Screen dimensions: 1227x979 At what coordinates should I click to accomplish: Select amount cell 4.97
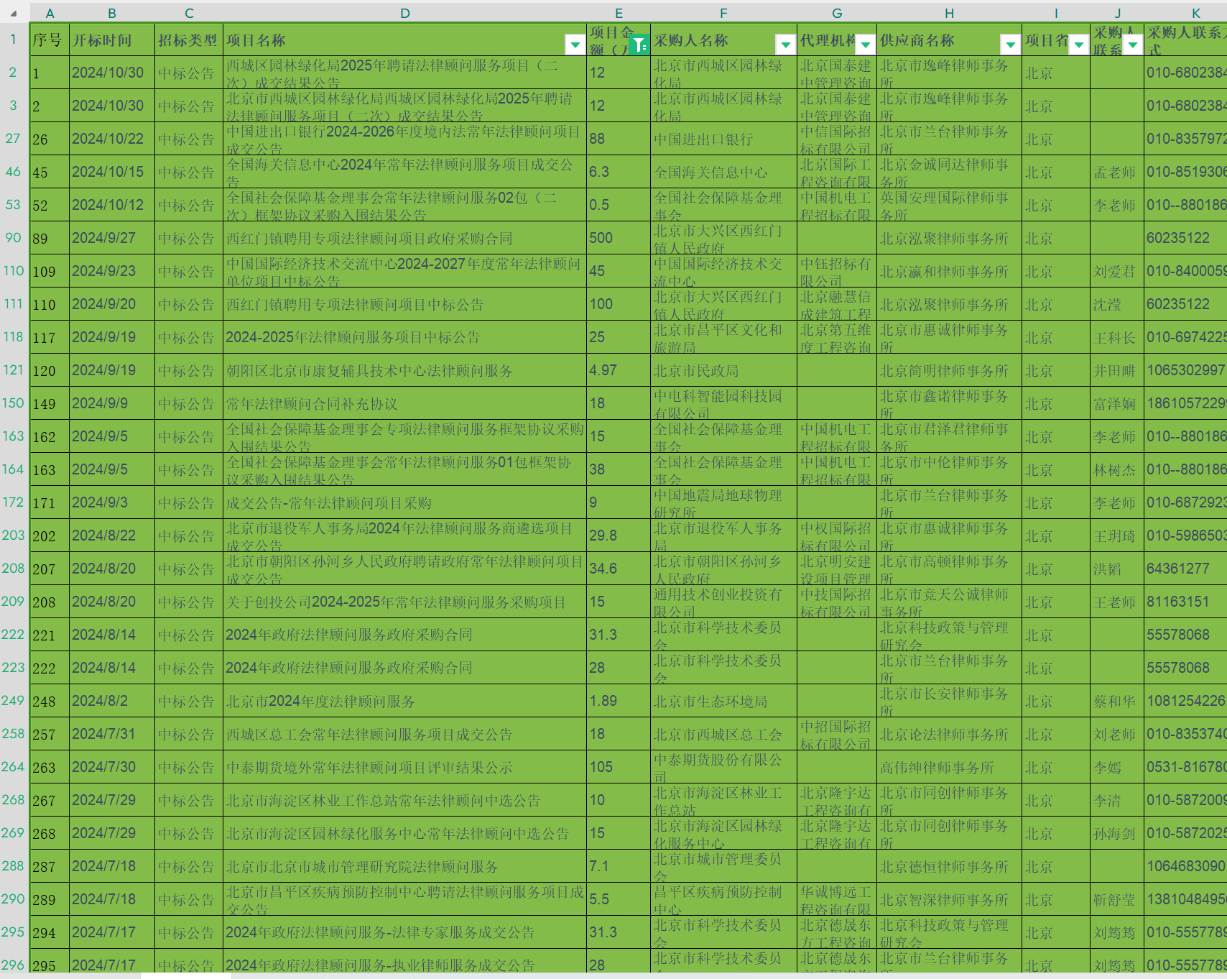619,370
